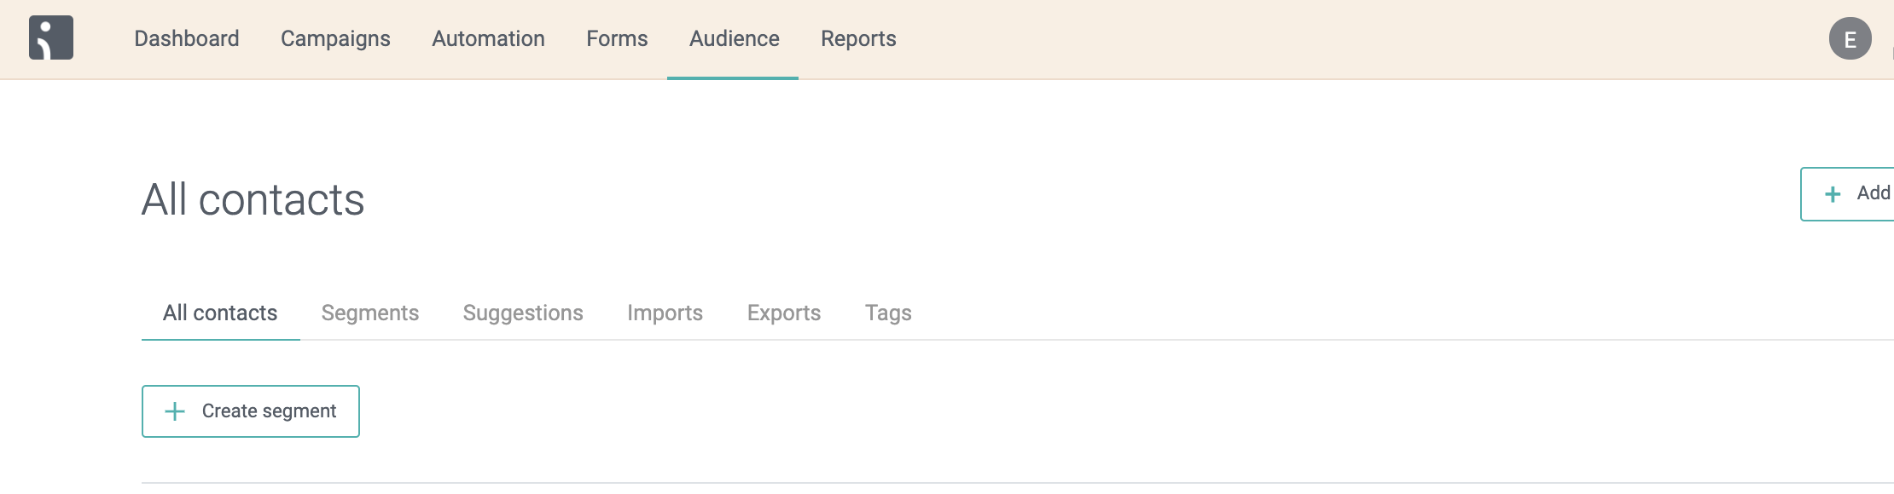Click the plus icon beside Add

pyautogui.click(x=1833, y=194)
